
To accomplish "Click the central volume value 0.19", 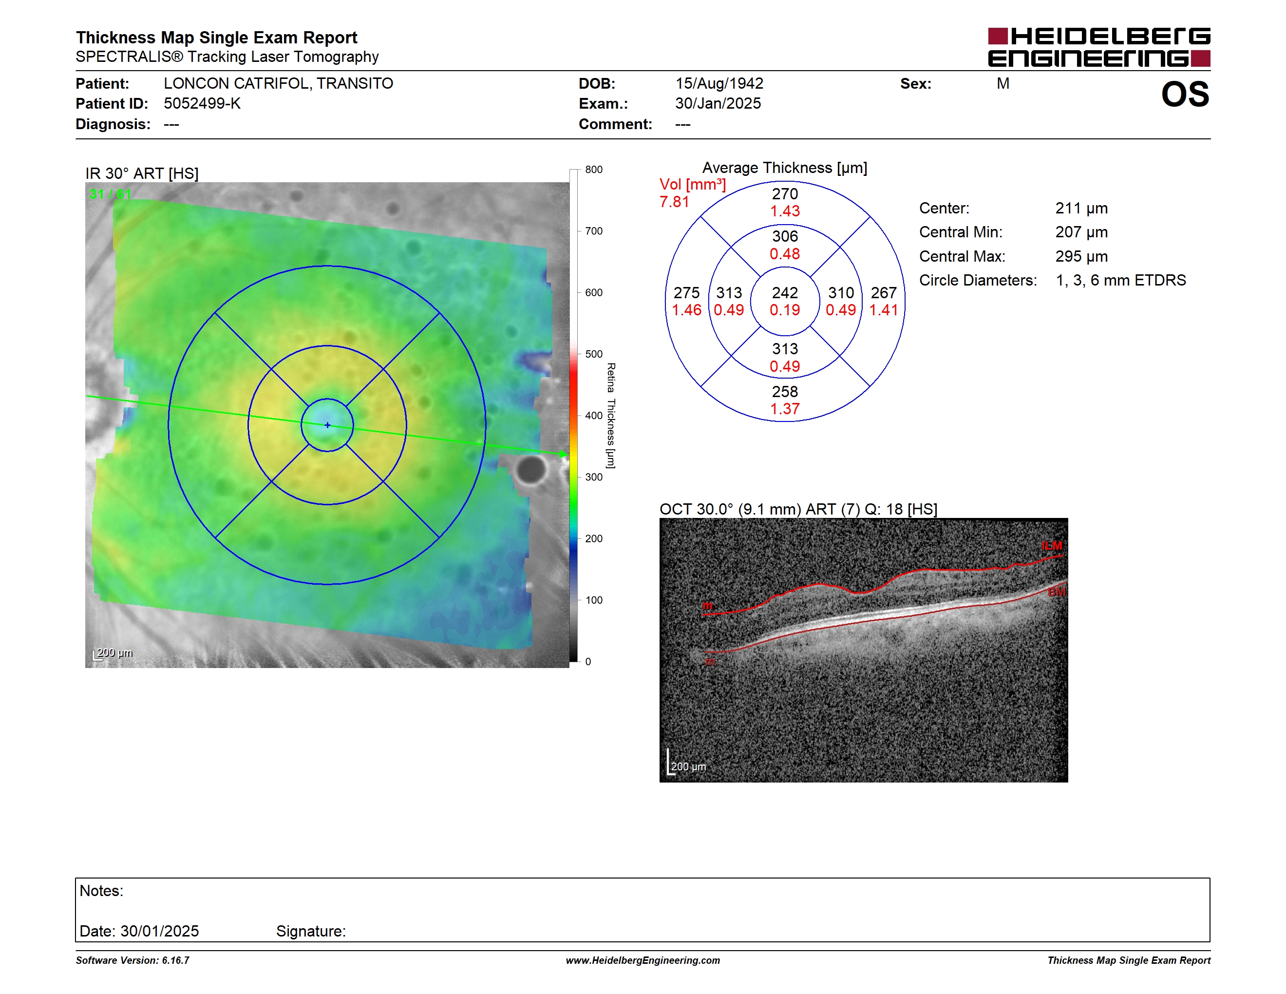I will tap(785, 310).
